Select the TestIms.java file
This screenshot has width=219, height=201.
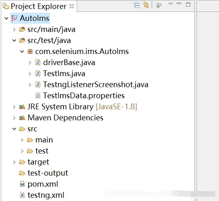tap(64, 74)
